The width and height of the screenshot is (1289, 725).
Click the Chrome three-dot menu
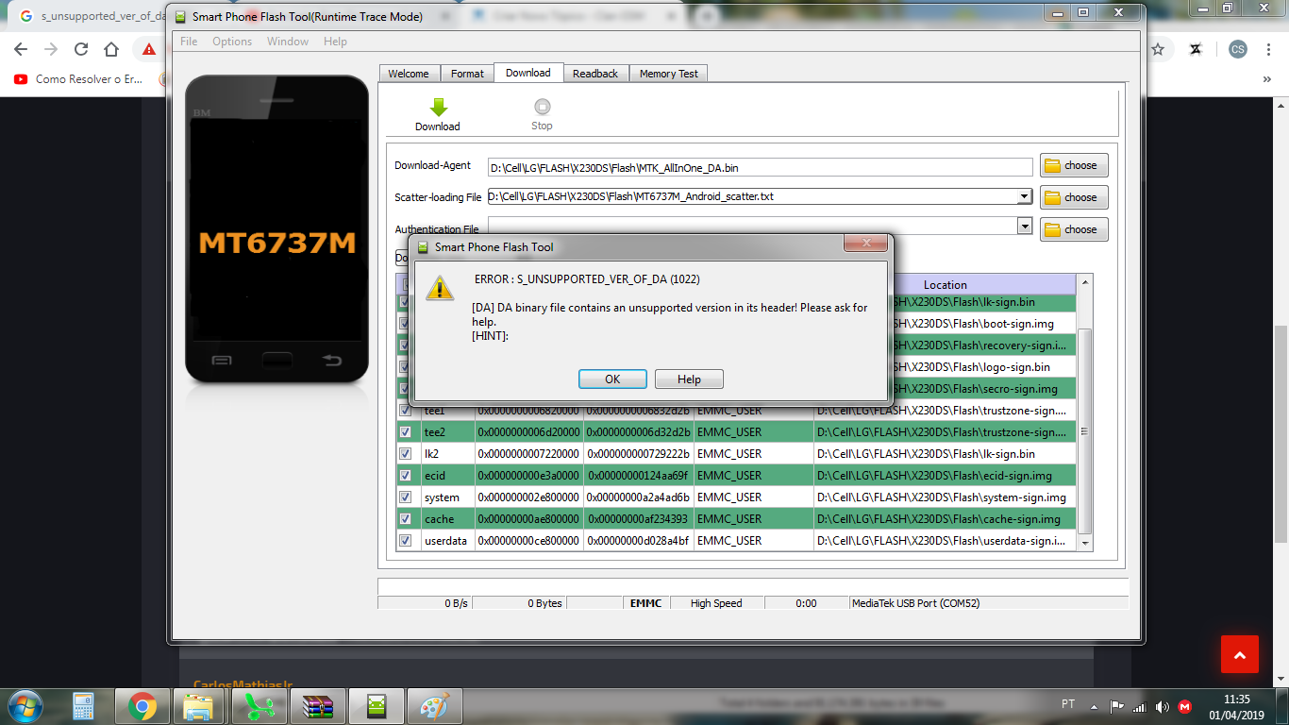point(1268,49)
